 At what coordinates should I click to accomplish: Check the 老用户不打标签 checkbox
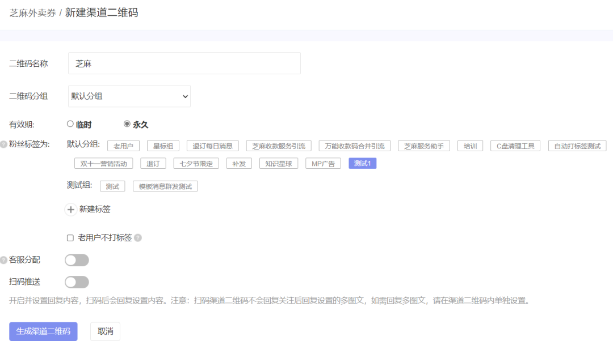click(x=69, y=237)
